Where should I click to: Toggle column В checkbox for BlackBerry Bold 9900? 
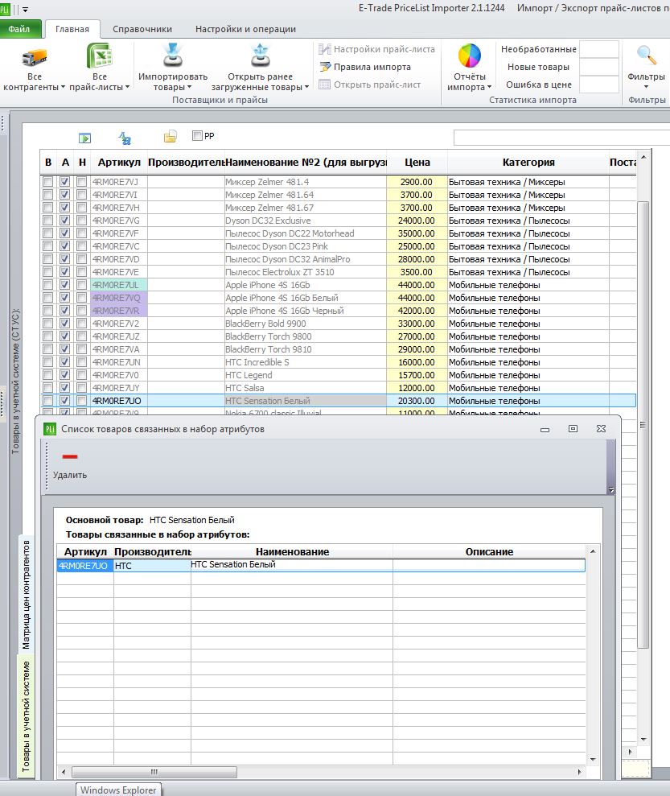point(47,323)
